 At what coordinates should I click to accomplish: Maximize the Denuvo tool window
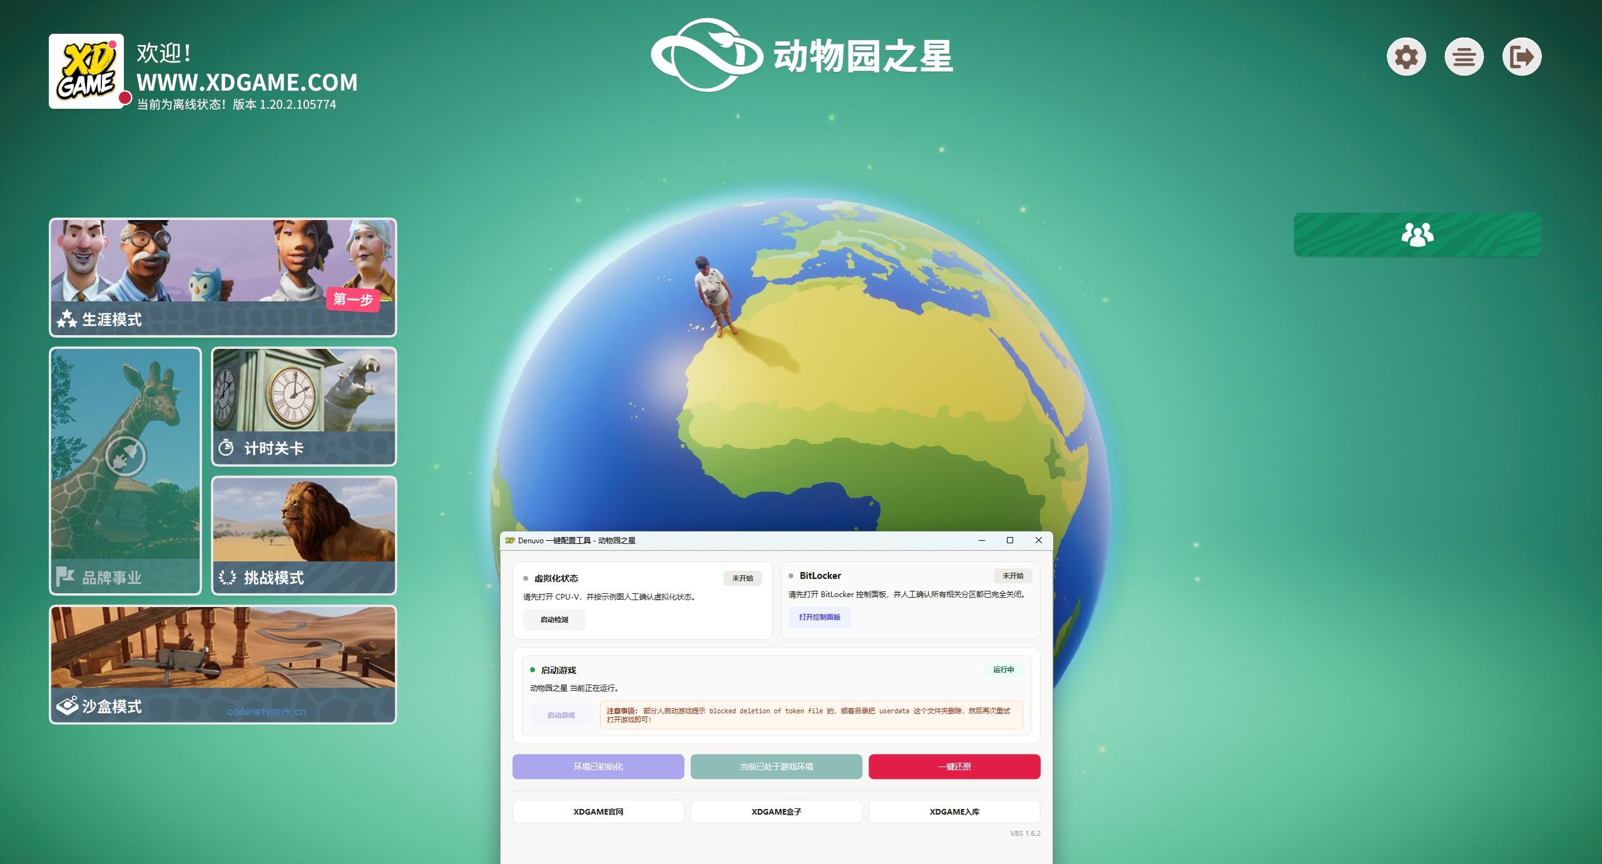(1009, 540)
